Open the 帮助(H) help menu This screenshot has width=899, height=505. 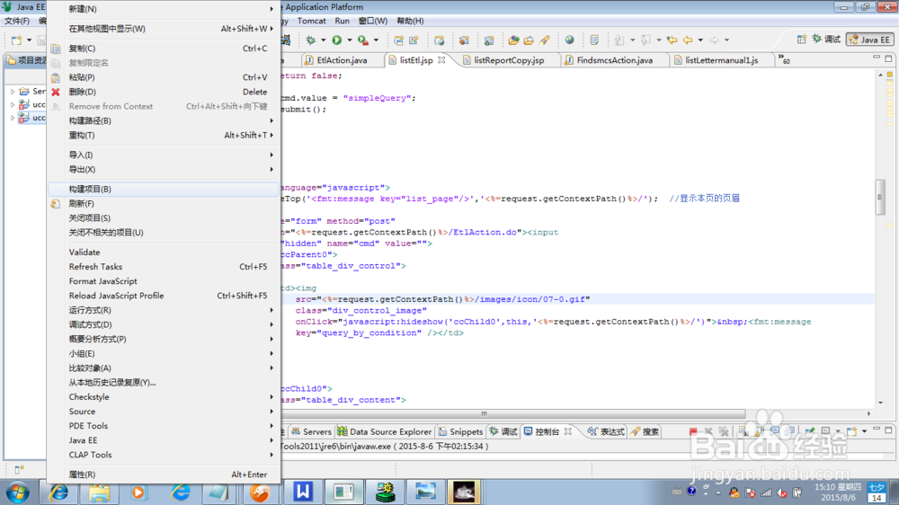pyautogui.click(x=410, y=21)
